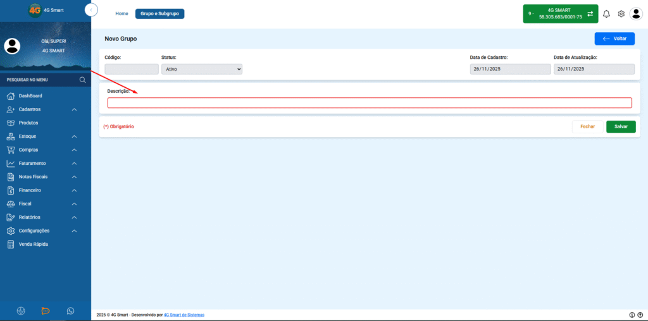The height and width of the screenshot is (321, 648).
Task: Click the orange chat support icon
Action: tap(46, 311)
